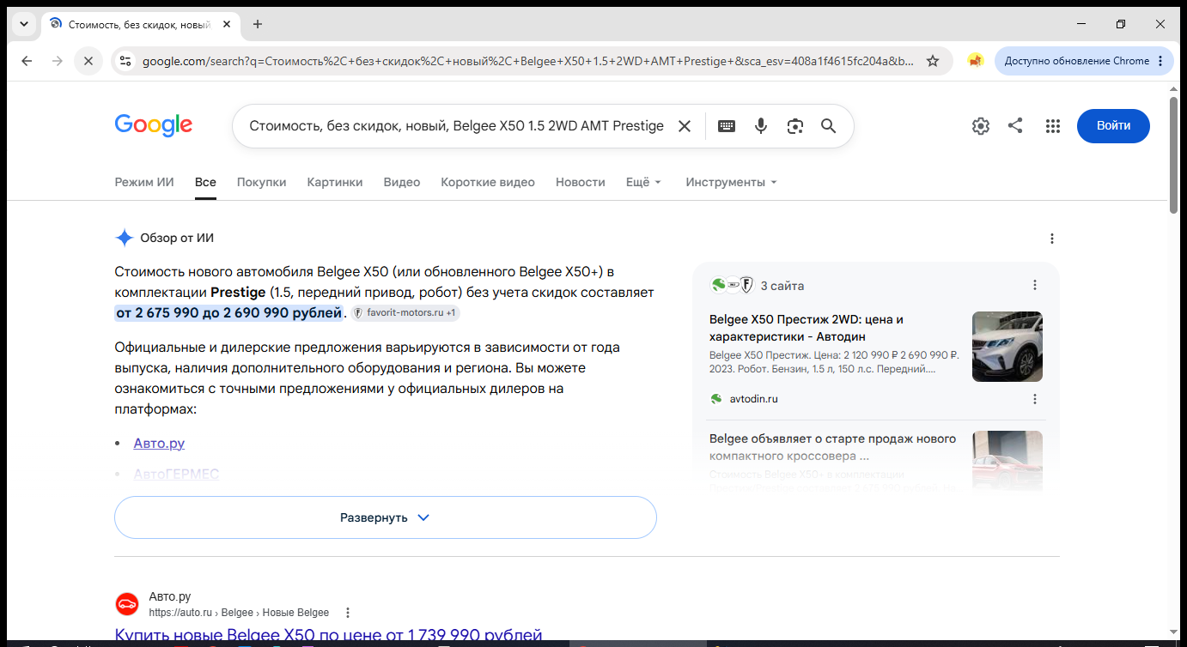Viewport: 1187px width, 647px height.
Task: View the white Belgee car thumbnail
Action: click(1007, 347)
